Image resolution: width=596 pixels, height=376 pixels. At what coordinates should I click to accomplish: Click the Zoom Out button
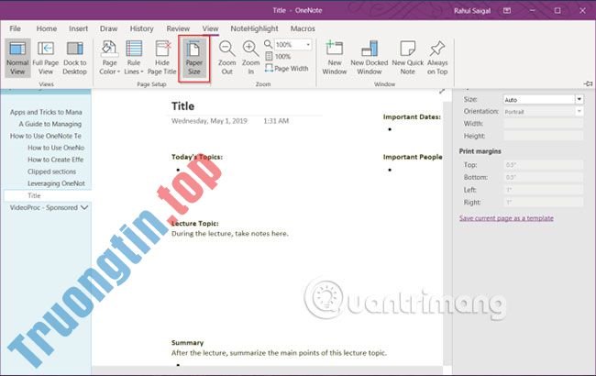pyautogui.click(x=226, y=58)
